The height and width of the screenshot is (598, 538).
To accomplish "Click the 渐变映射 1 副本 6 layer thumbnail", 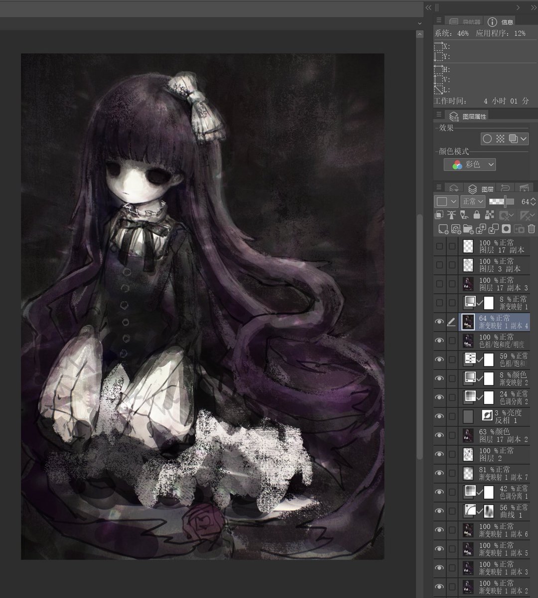I will [468, 530].
